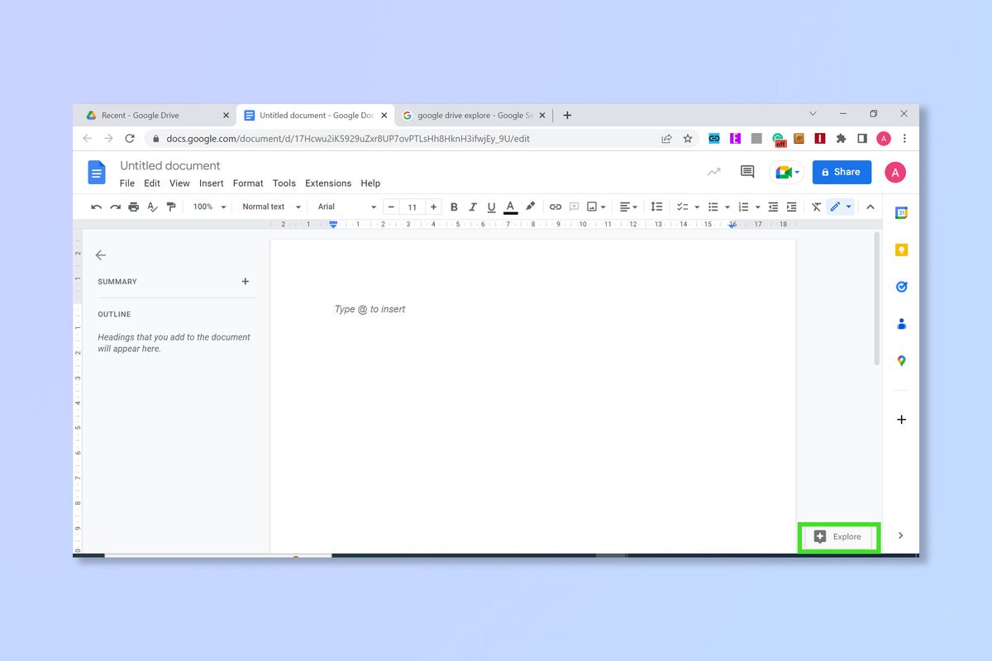Open Google Keep from the side panel
This screenshot has height=661, width=992.
(x=900, y=249)
